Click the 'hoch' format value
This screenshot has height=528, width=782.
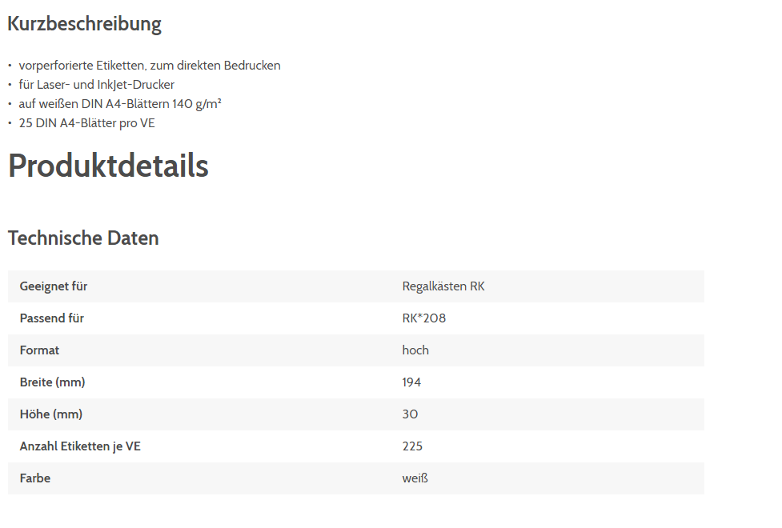click(415, 350)
